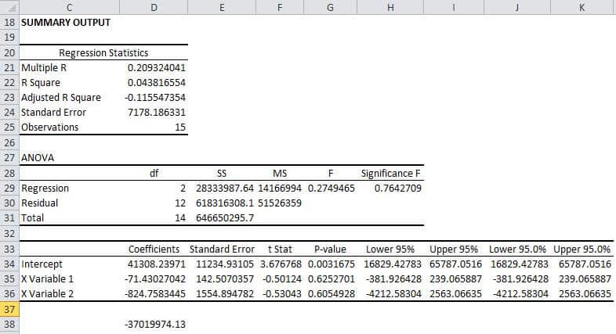
Task: Select the coefficient -71.43027042
Action: click(x=154, y=278)
